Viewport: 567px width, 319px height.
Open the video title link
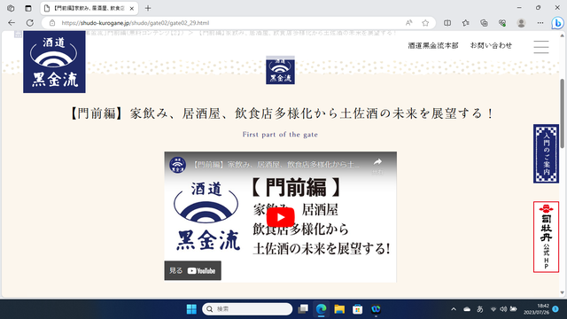(276, 165)
